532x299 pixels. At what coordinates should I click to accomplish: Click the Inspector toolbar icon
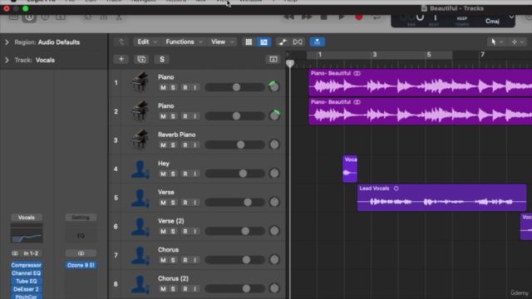[x=30, y=17]
